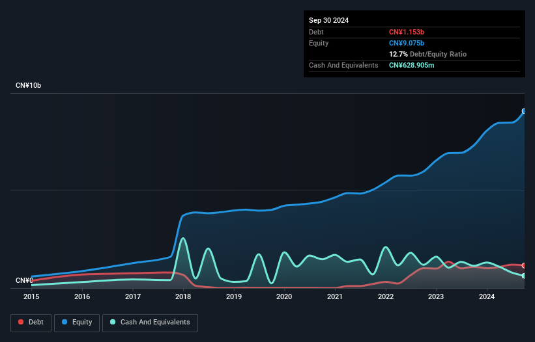Click the blue Equity legend dot
Screen dimensions: 535x342
[x=65, y=322]
